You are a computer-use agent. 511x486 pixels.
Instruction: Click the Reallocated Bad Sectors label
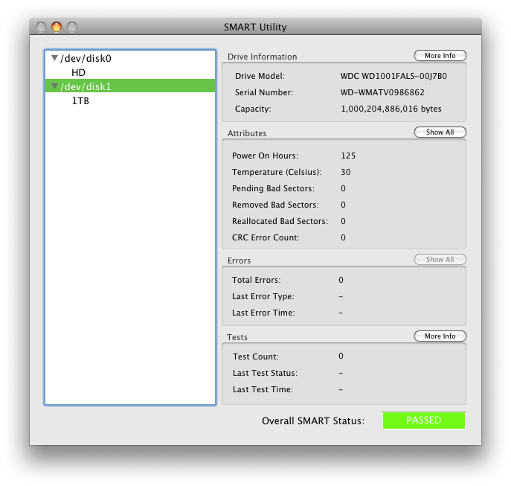pos(280,221)
